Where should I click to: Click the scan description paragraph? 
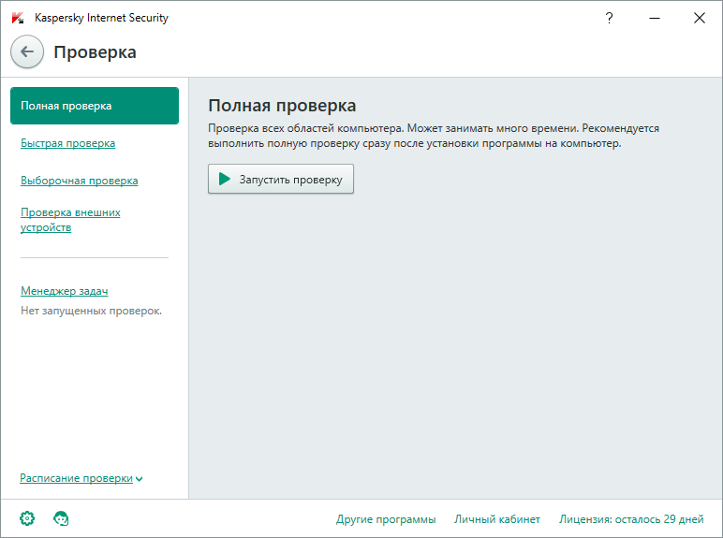(434, 136)
